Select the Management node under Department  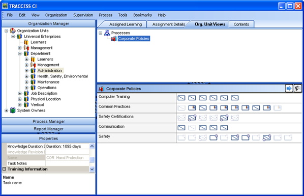click(x=48, y=65)
